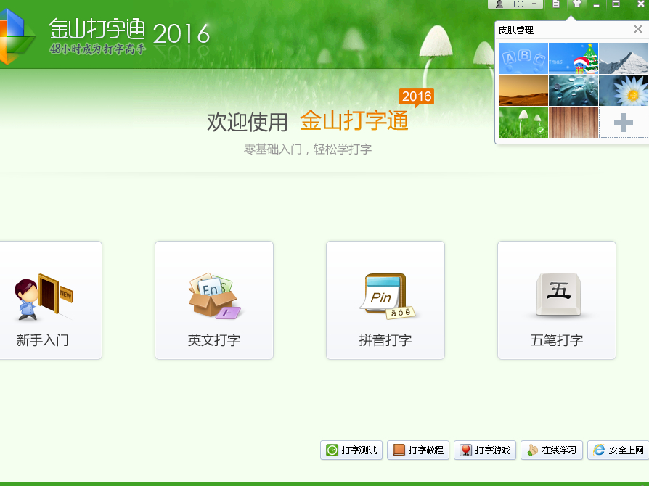Open the 打字教程 typing tutorial

(x=418, y=450)
